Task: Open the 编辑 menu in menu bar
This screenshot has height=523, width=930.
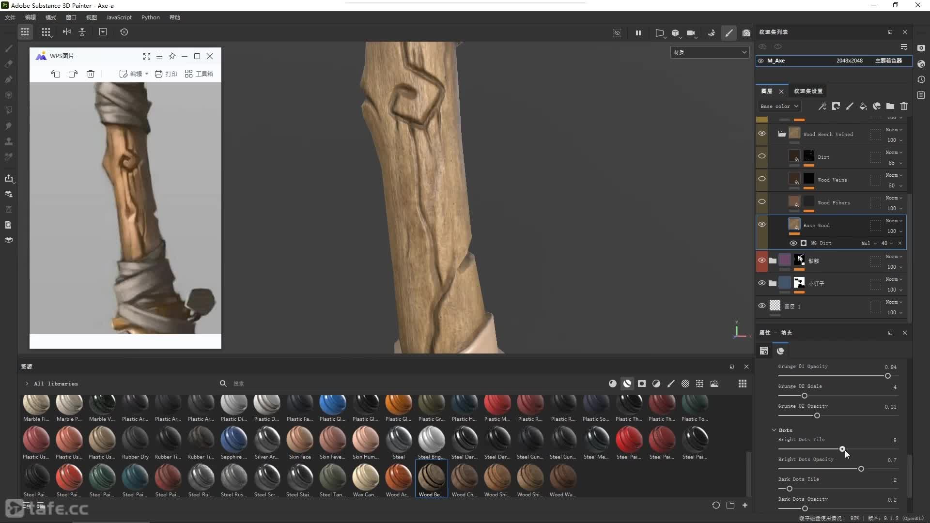Action: (31, 17)
